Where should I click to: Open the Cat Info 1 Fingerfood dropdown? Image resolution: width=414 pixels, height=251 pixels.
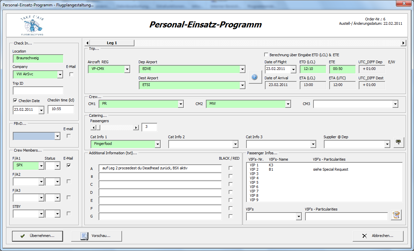pyautogui.click(x=158, y=144)
